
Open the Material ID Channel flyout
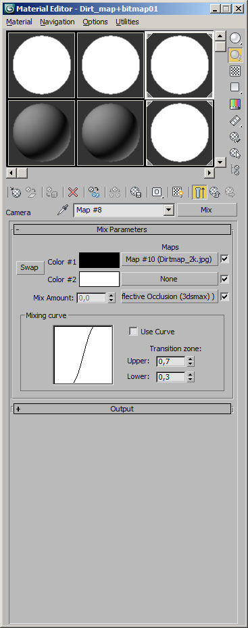click(x=157, y=192)
